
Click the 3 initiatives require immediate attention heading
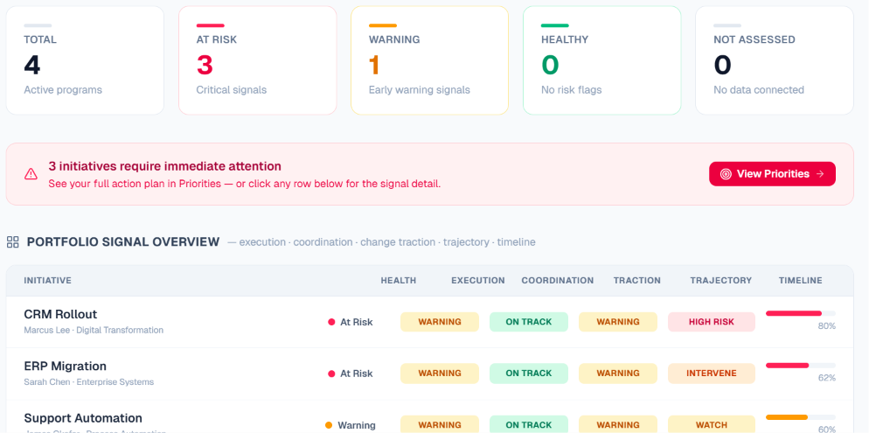pos(164,166)
